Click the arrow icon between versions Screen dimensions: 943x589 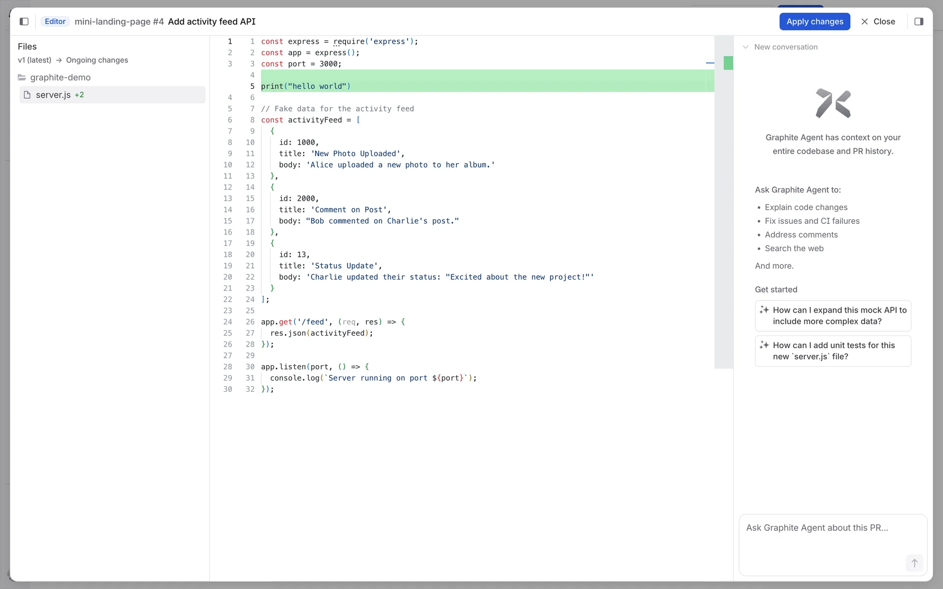pyautogui.click(x=58, y=60)
